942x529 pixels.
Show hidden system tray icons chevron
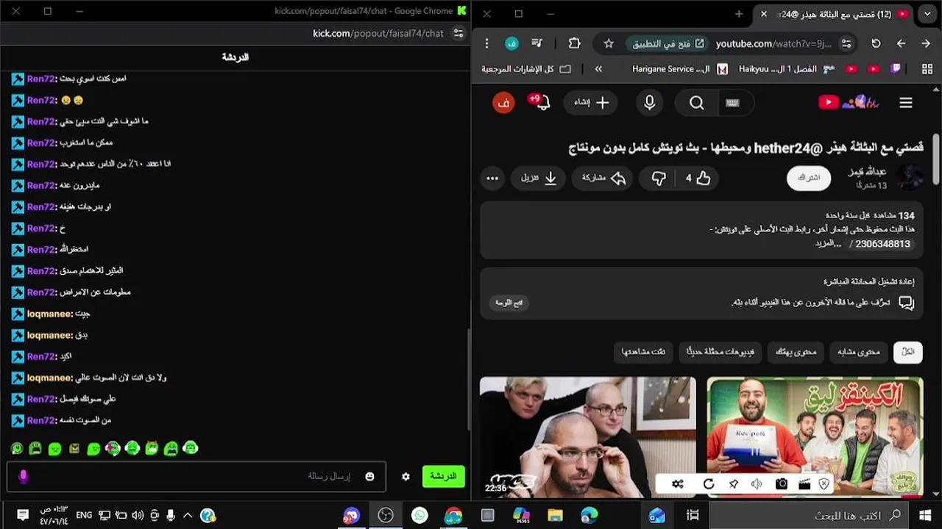pyautogui.click(x=187, y=515)
